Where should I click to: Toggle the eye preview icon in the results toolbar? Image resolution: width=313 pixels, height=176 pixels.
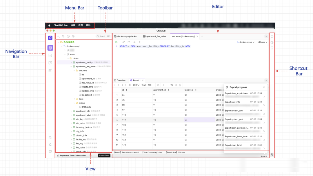point(176,85)
